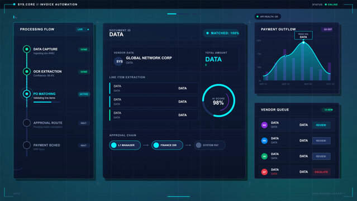Select the Payment Sched step node
This screenshot has height=201, width=357.
click(27, 145)
